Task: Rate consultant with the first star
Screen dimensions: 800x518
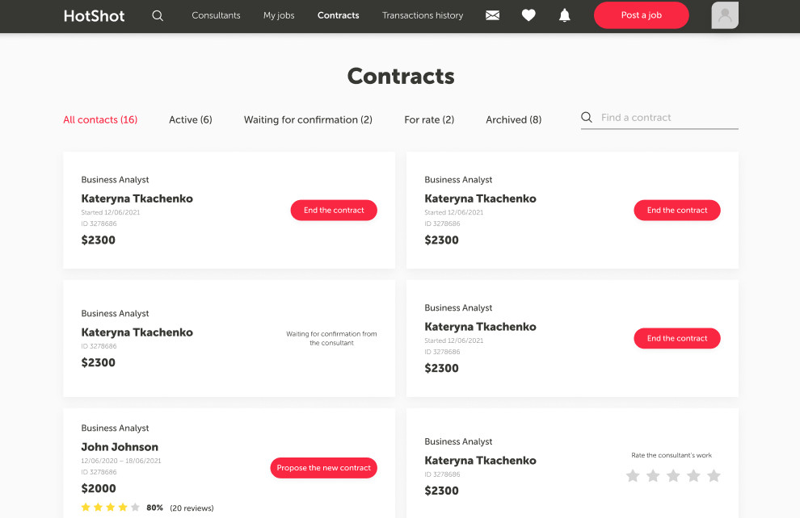Action: (x=633, y=476)
